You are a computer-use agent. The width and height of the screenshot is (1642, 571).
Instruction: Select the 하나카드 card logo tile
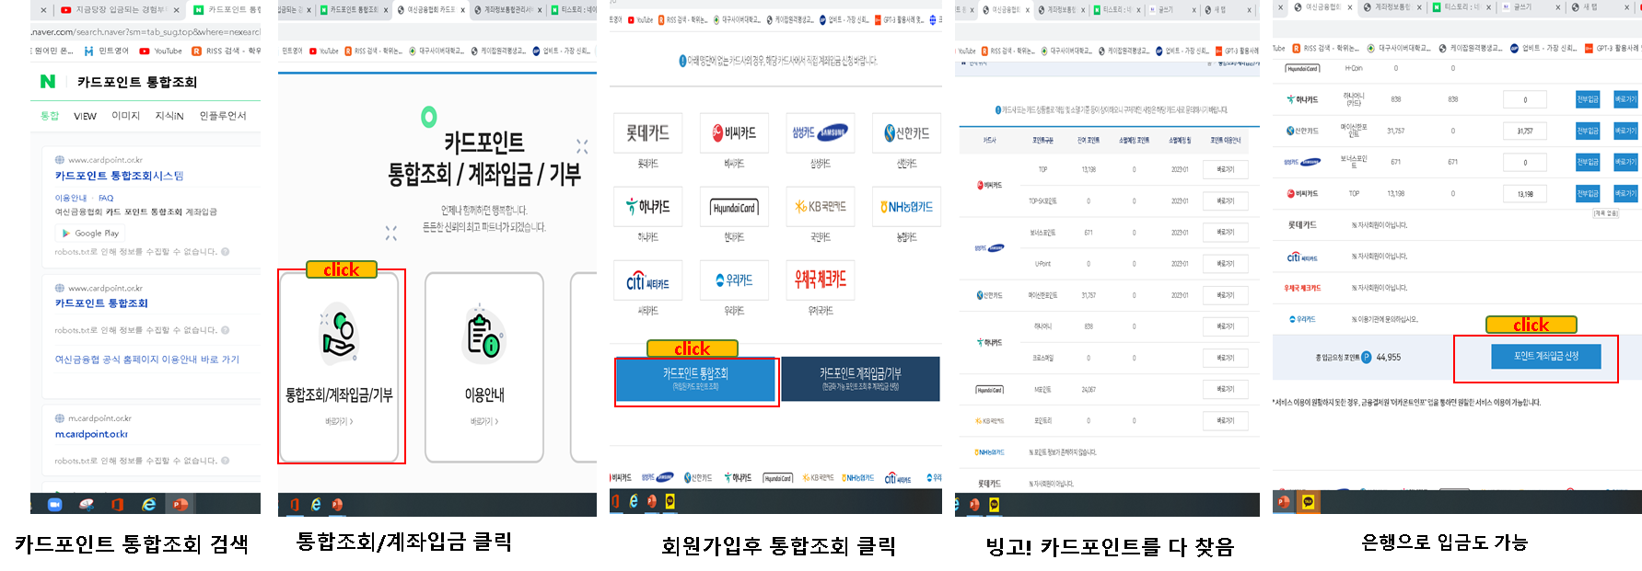click(647, 207)
